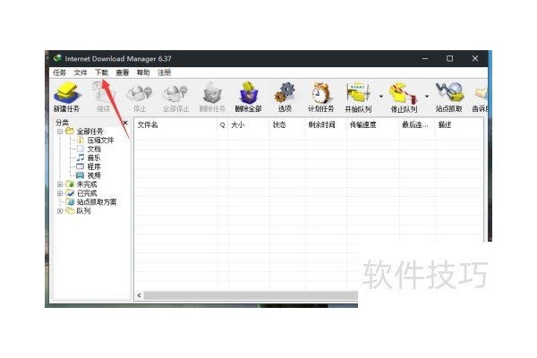Viewport: 537px width, 358px height.
Task: Expand the 未完成 tree node
Action: tap(60, 184)
